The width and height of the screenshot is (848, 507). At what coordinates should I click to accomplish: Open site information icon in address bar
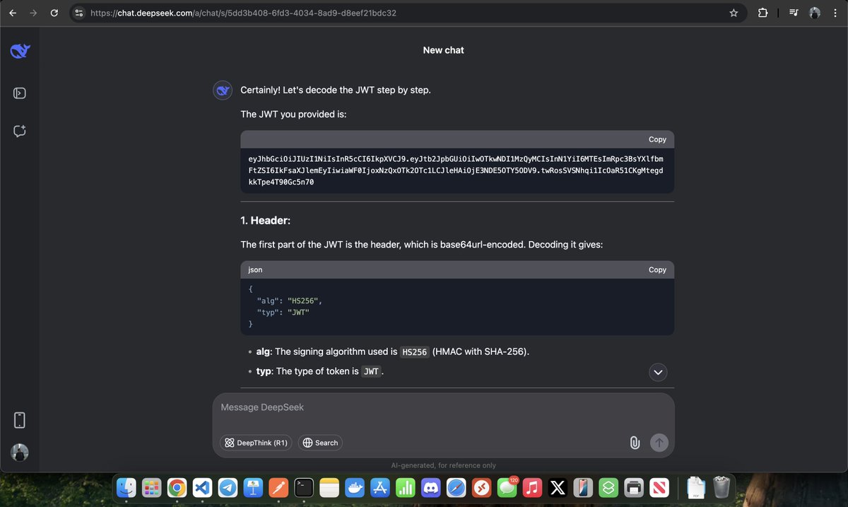pyautogui.click(x=79, y=13)
